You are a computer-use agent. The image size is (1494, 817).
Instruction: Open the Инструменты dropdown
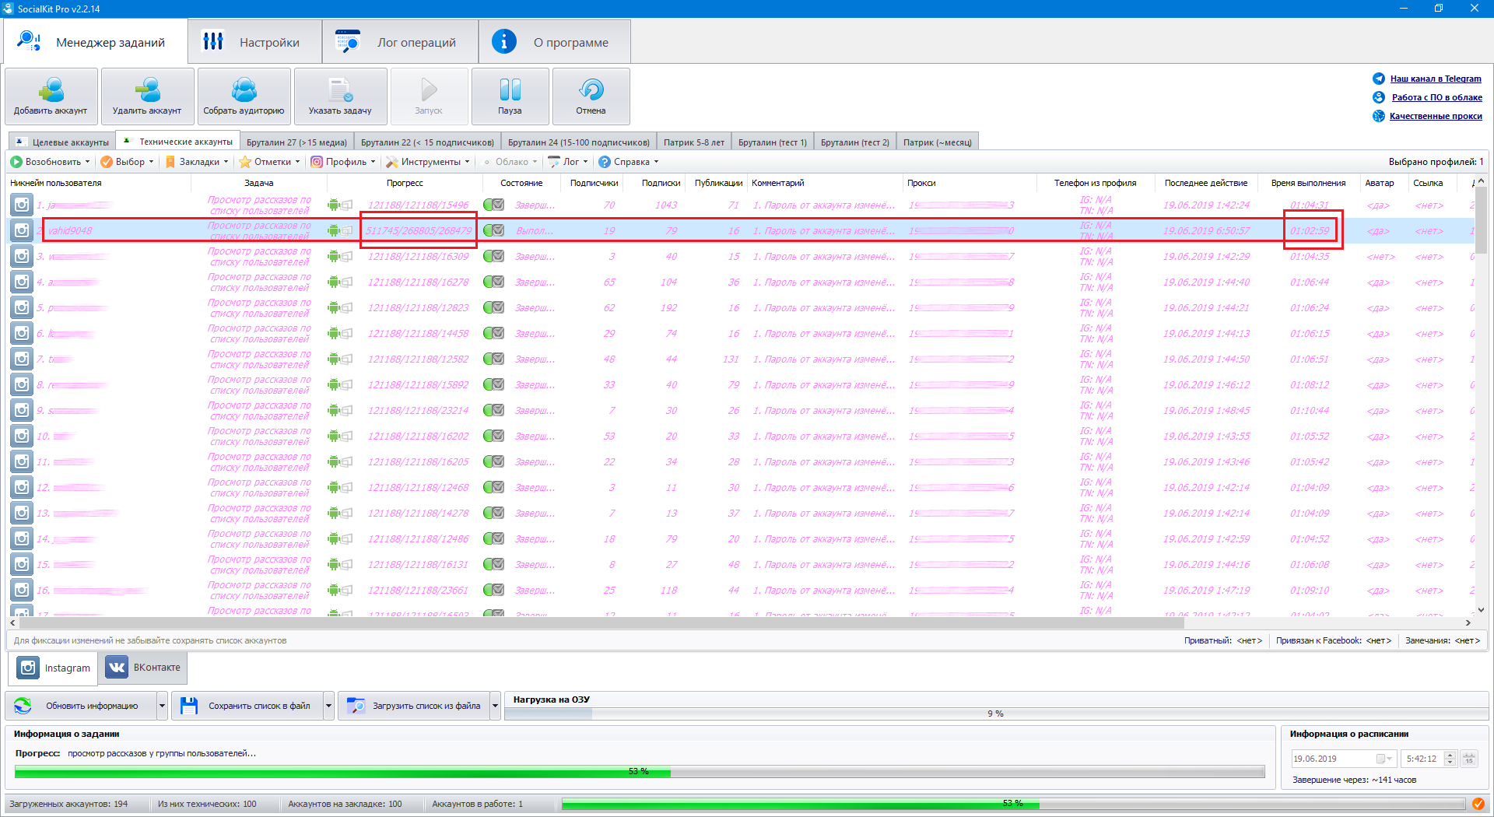428,162
